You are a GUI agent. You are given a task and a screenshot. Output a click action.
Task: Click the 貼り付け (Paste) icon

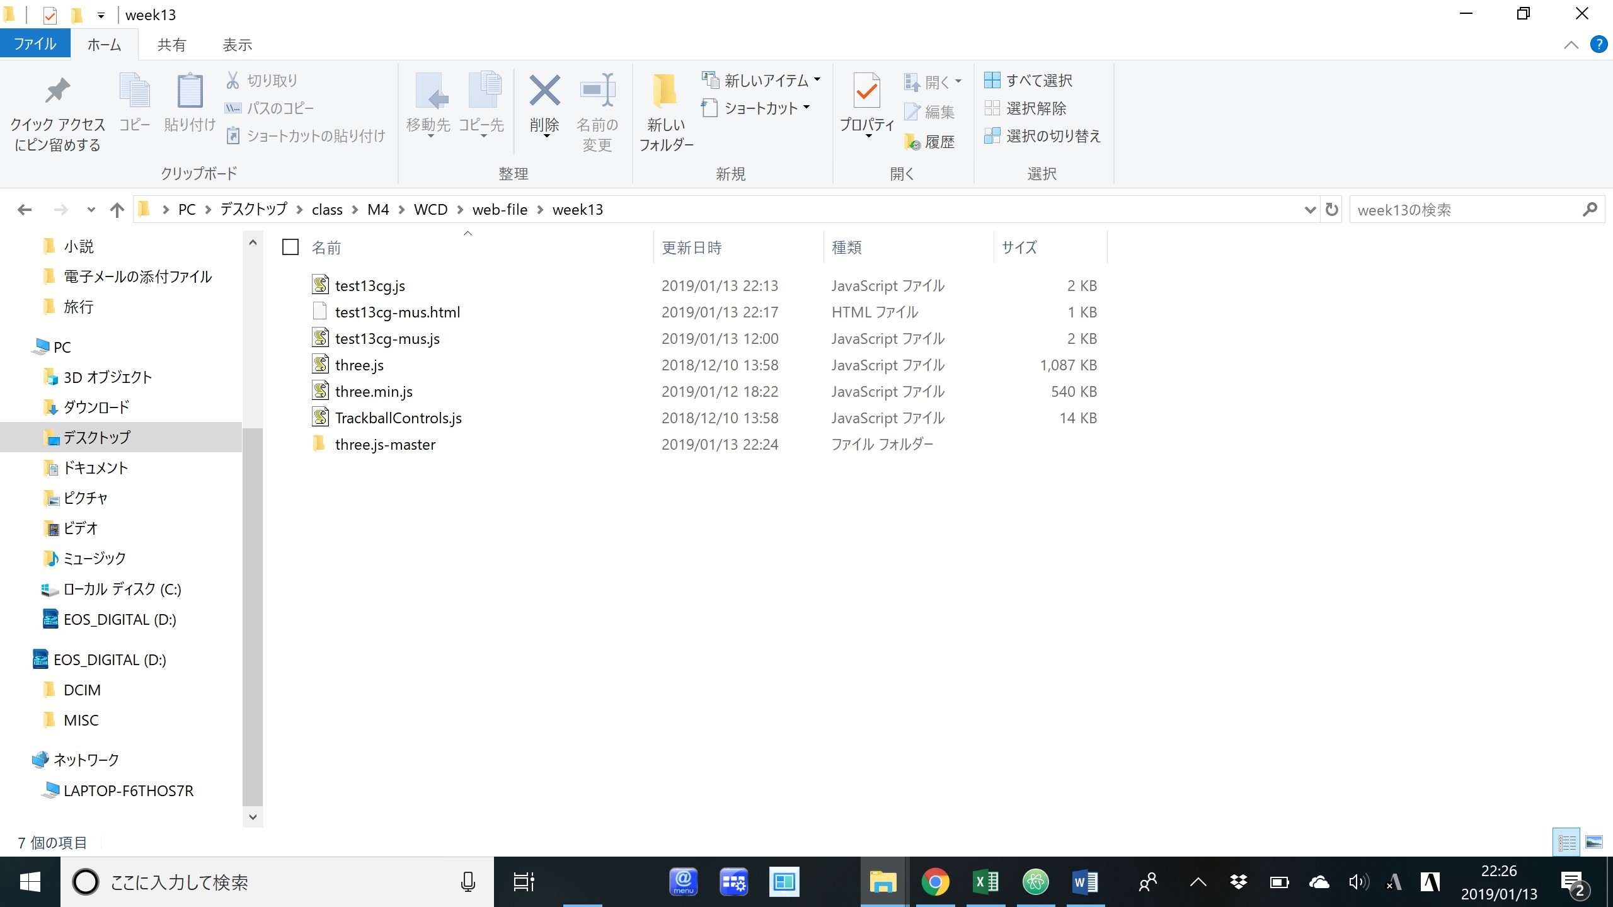(x=188, y=101)
